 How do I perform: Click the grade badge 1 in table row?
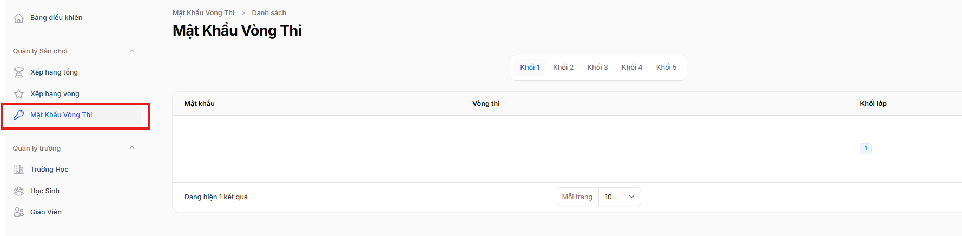coord(866,149)
